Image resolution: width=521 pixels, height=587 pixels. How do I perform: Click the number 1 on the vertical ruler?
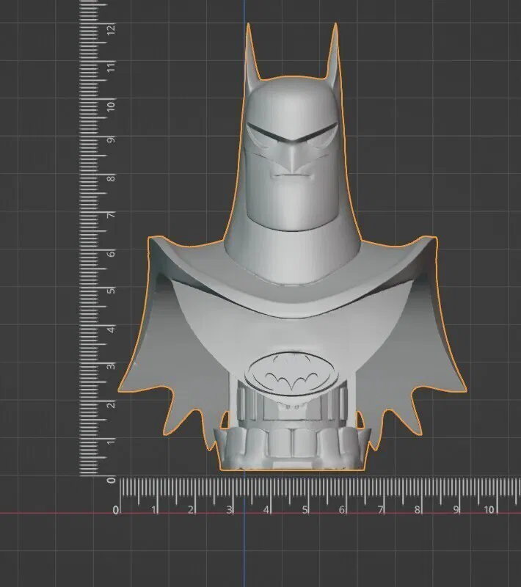[111, 442]
